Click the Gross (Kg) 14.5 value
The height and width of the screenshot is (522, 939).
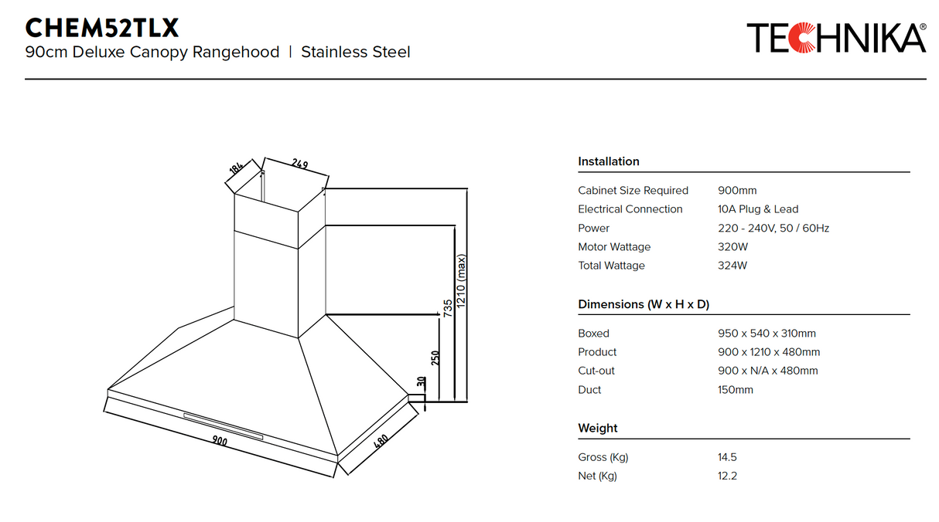(x=726, y=457)
